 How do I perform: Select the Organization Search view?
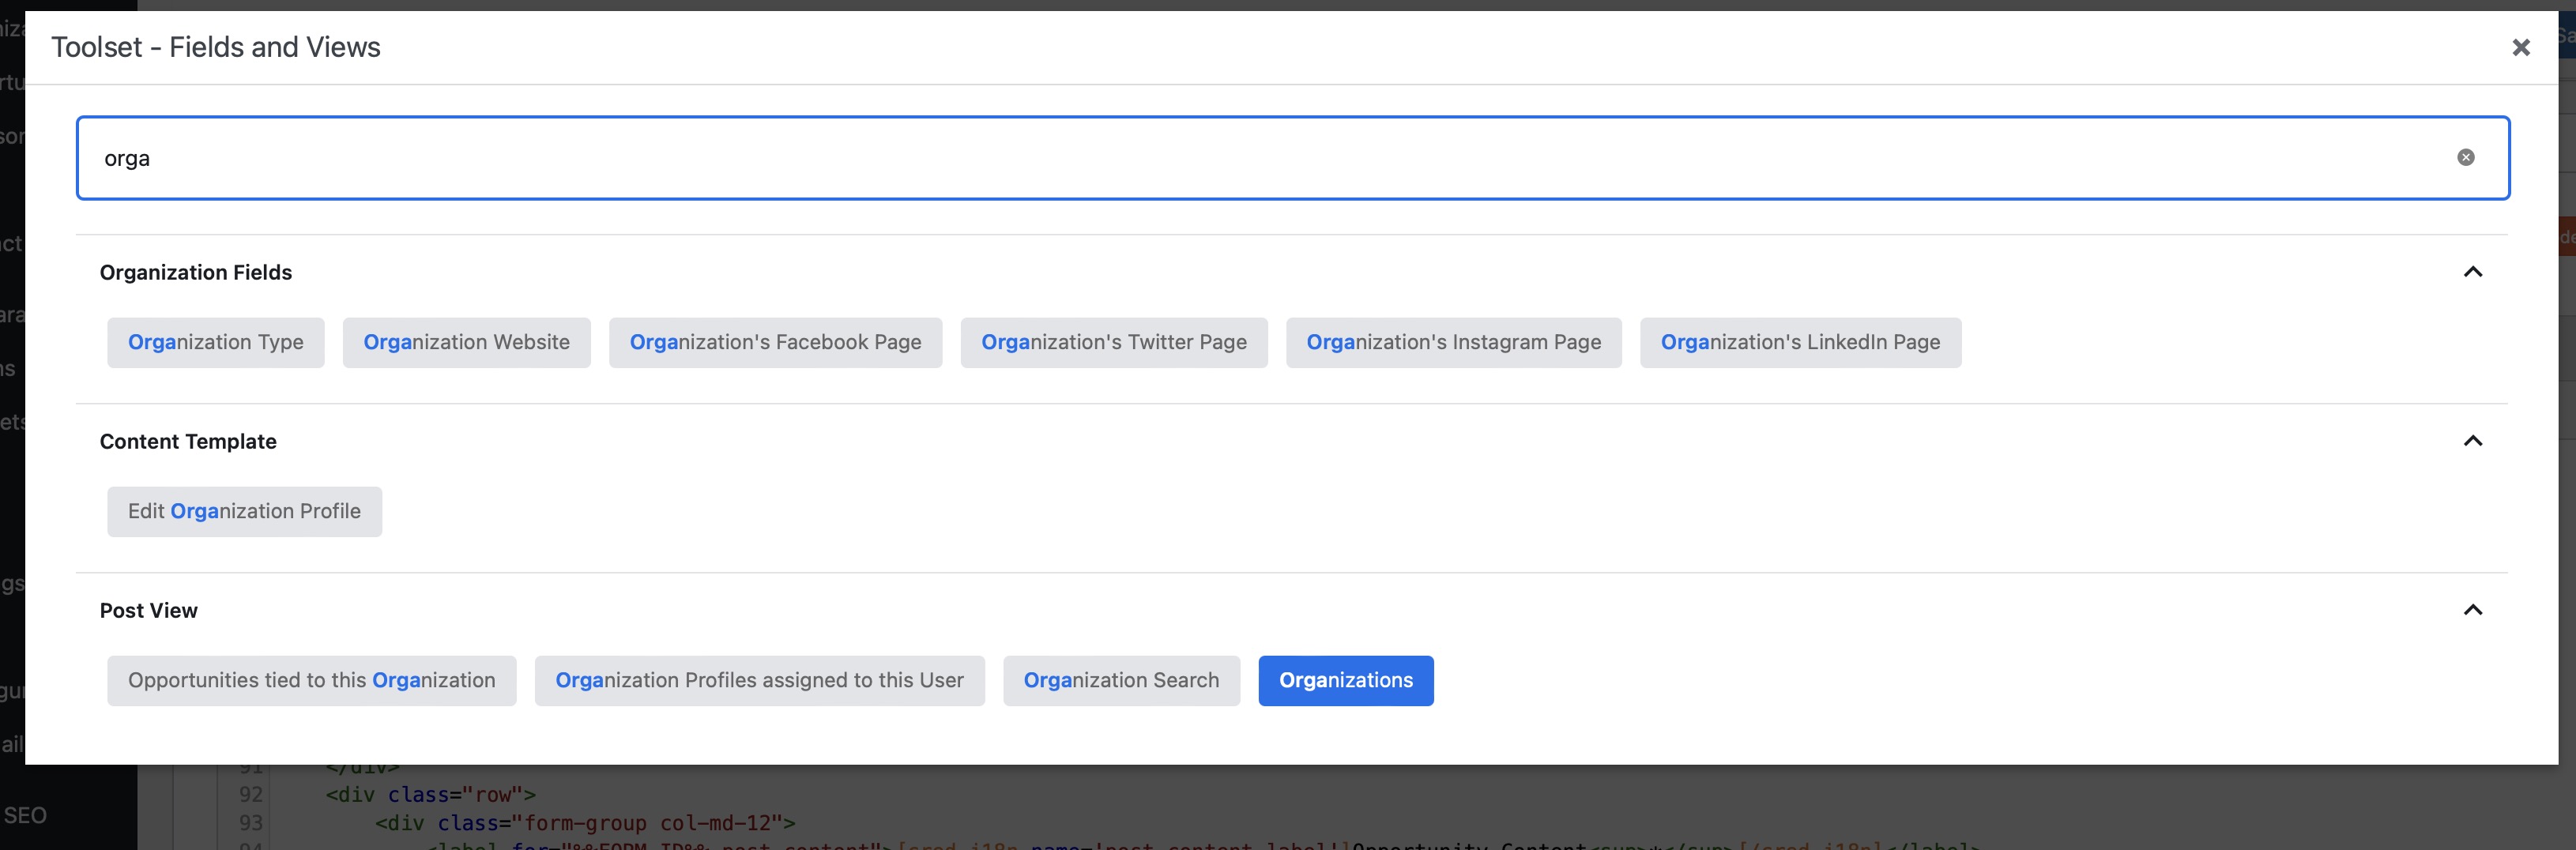pos(1121,680)
